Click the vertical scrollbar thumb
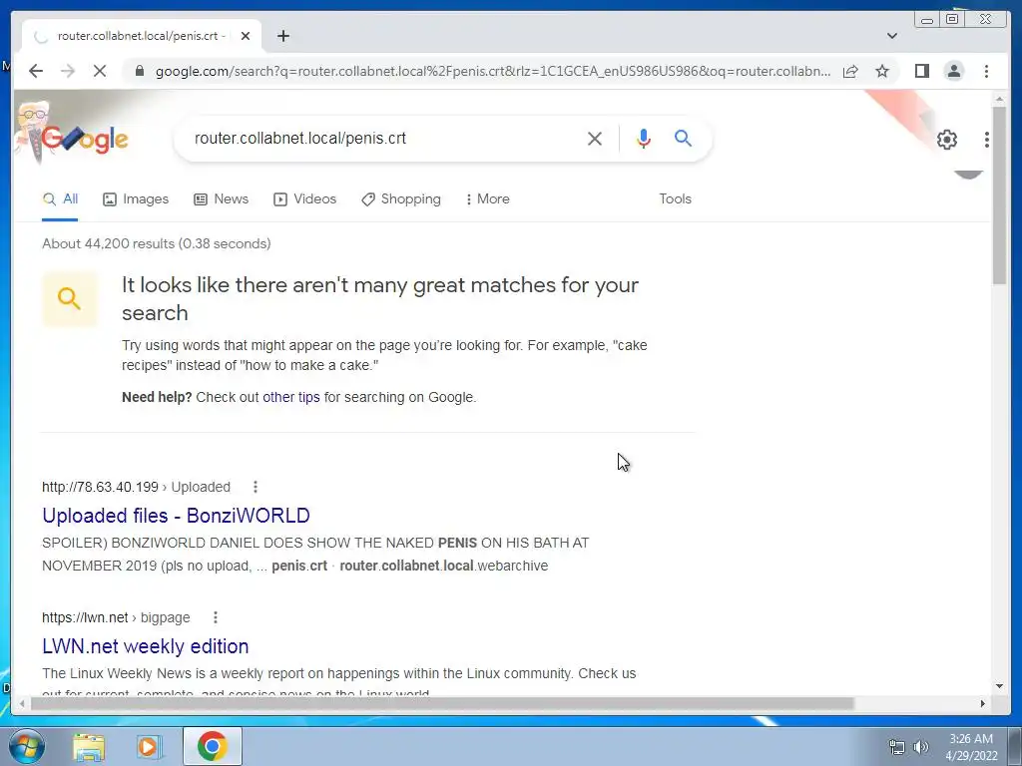 point(999,195)
